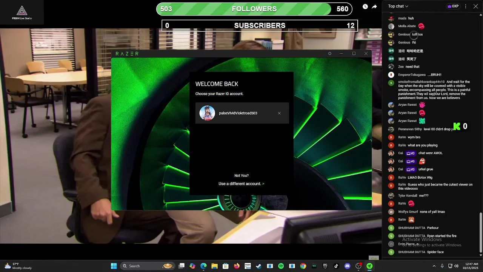Open Copilot from the taskbar
The width and height of the screenshot is (483, 272).
[x=192, y=266]
